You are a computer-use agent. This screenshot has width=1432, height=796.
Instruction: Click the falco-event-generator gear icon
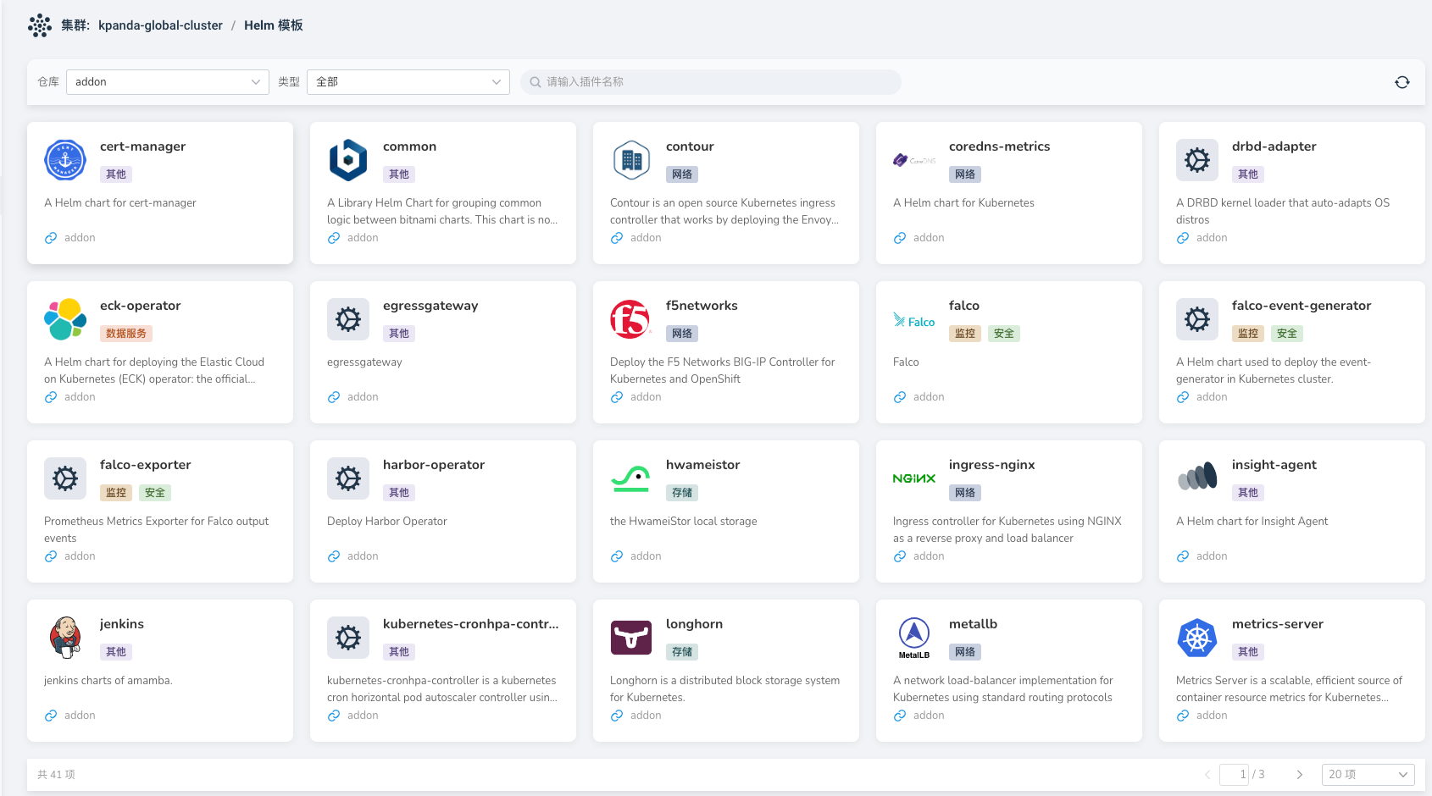tap(1197, 319)
